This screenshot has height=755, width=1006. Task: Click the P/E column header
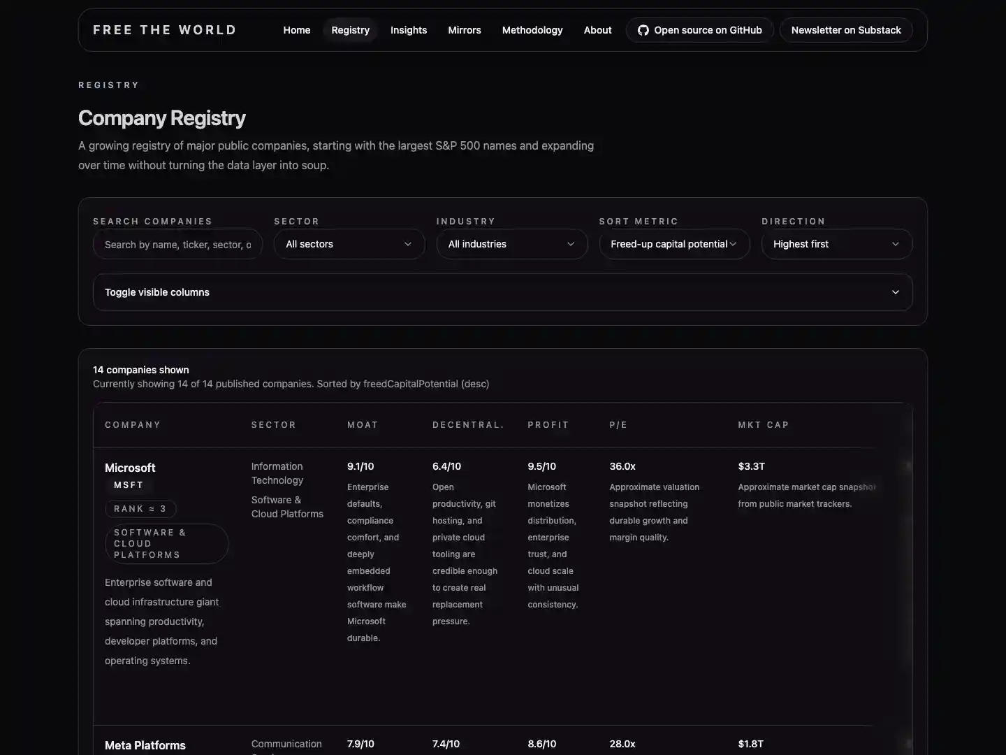click(618, 425)
